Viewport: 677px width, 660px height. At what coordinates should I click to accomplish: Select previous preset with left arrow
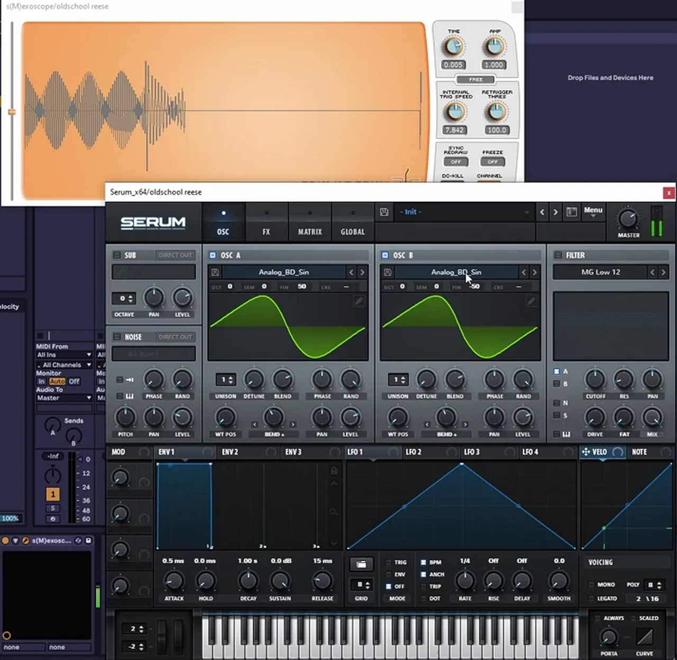542,212
